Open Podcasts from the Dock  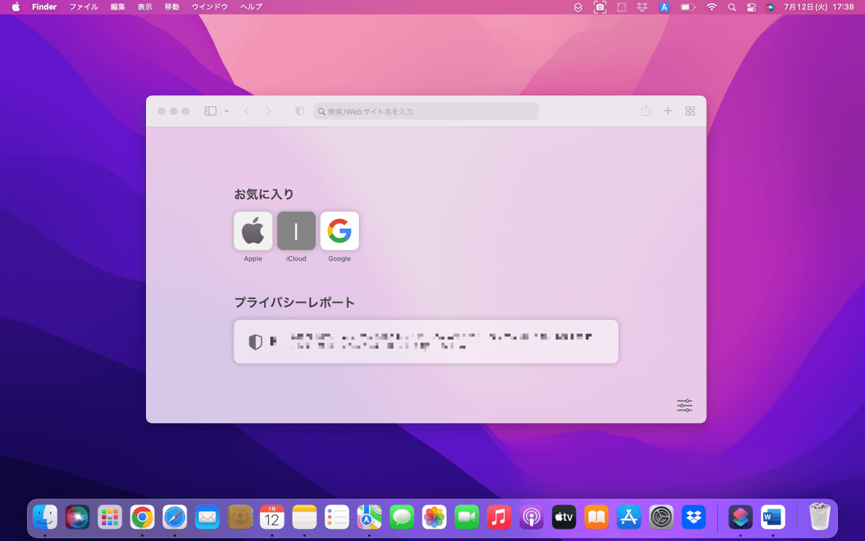(532, 517)
